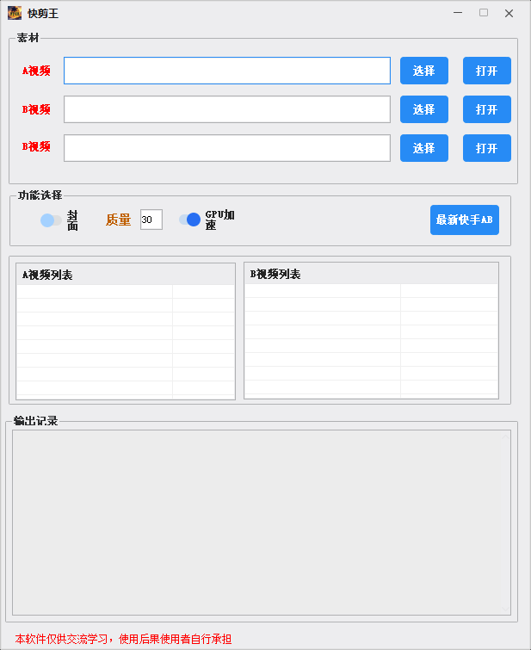
Task: Select the 质量 value field showing 30
Action: click(151, 220)
